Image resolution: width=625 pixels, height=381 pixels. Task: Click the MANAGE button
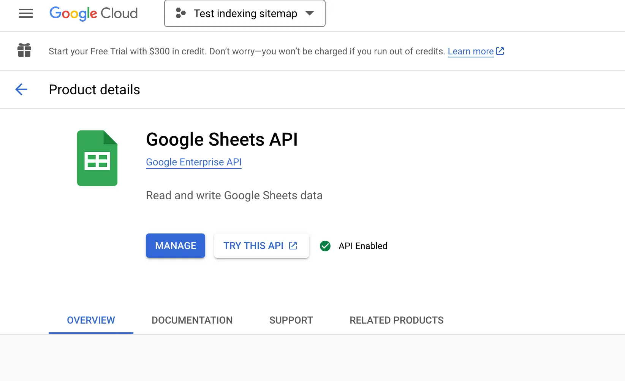tap(176, 246)
